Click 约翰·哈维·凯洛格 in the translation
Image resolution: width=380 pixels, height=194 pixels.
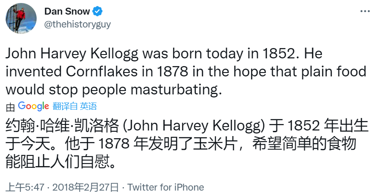(x=62, y=126)
